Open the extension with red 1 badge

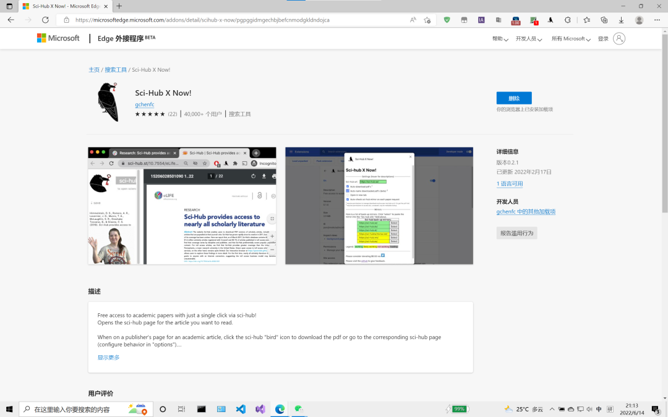(x=534, y=20)
